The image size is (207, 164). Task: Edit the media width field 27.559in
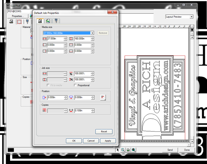pos(55,38)
